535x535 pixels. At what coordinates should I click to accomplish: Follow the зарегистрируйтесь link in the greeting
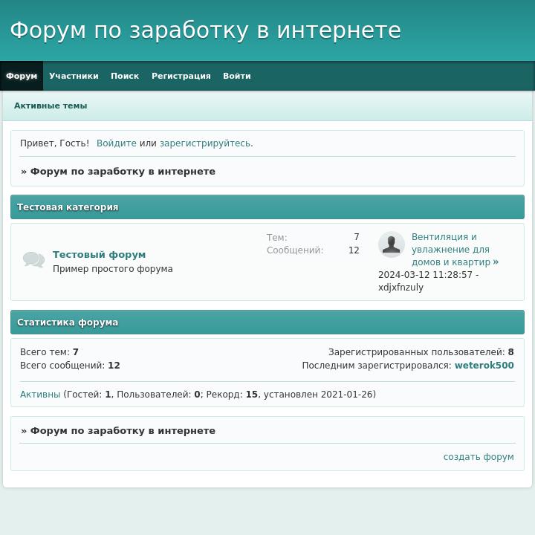(204, 143)
